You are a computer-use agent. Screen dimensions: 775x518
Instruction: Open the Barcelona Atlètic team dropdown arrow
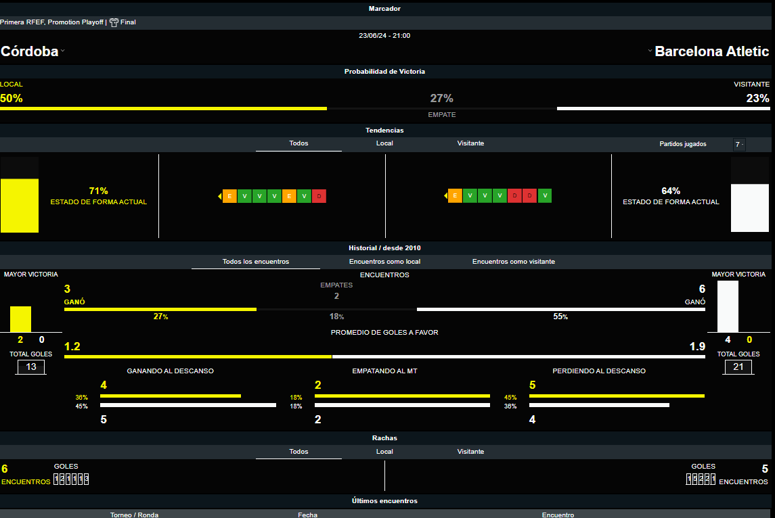650,51
